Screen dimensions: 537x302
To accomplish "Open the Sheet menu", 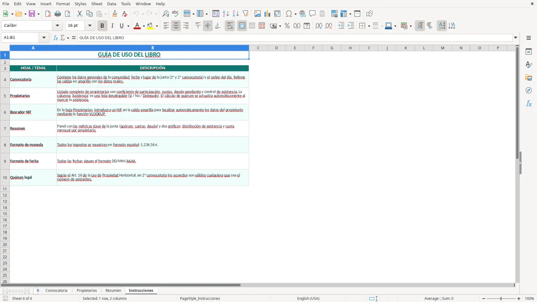I will [x=97, y=4].
